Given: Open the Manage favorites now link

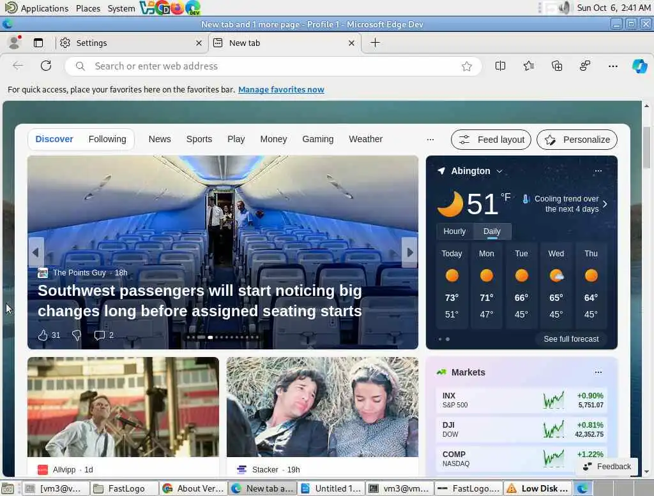Looking at the screenshot, I should coord(281,89).
